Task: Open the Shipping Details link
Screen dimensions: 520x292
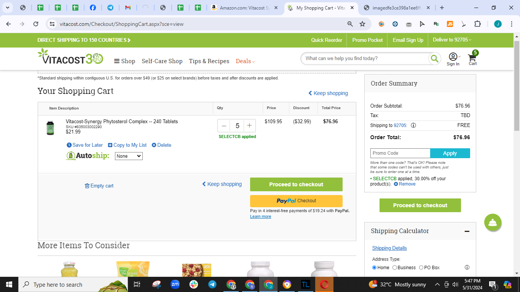Action: 389,248
